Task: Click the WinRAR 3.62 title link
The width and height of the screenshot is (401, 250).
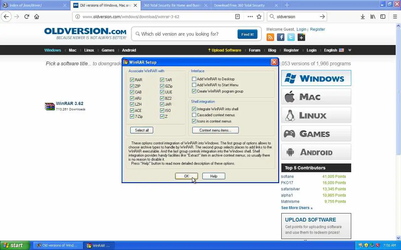Action: click(x=70, y=103)
